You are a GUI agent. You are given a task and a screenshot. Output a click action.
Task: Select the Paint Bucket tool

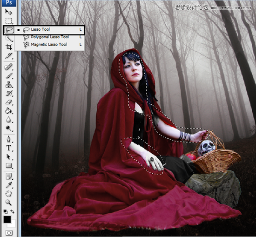(9, 111)
